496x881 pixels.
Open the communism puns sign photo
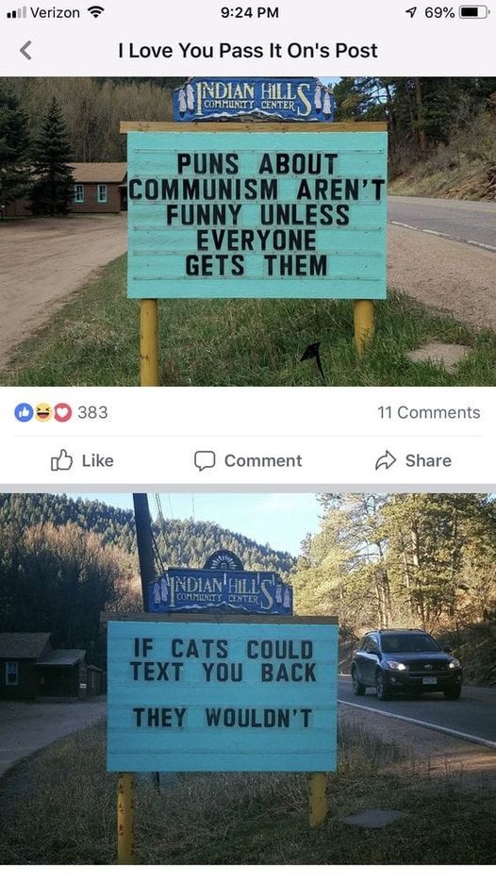tap(248, 231)
